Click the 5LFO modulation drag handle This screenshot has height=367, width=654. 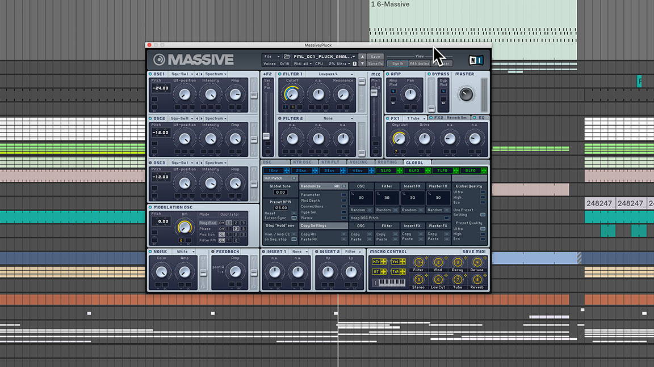pos(399,170)
